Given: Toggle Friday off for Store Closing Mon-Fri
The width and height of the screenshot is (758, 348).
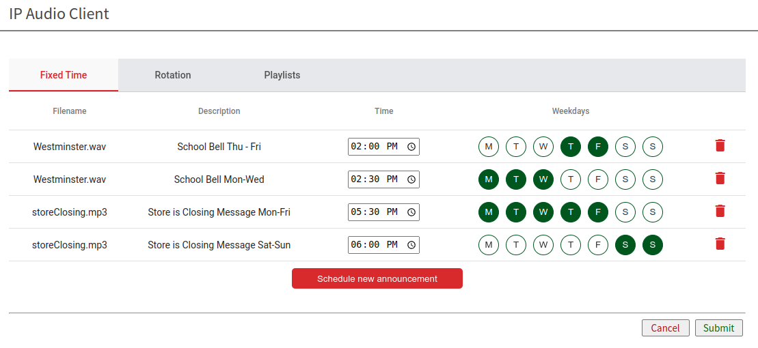Looking at the screenshot, I should (597, 212).
